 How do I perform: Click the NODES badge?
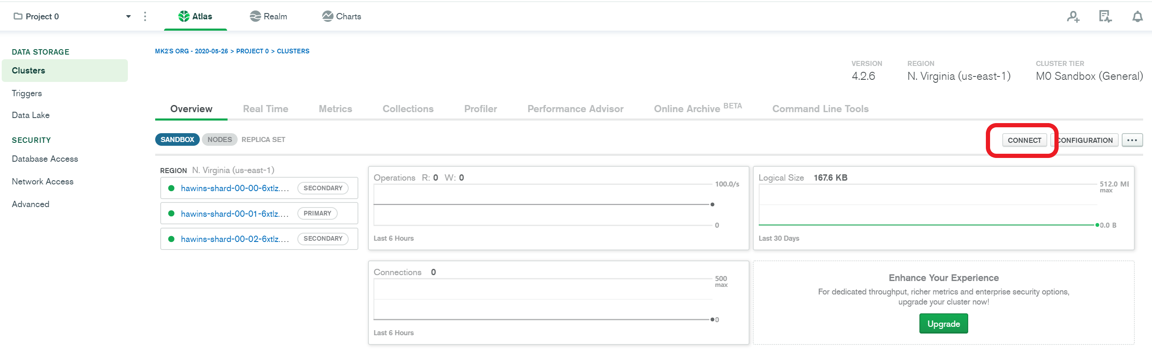click(220, 140)
